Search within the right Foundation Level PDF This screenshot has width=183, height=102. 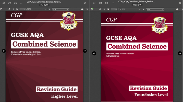(x=100, y=9)
